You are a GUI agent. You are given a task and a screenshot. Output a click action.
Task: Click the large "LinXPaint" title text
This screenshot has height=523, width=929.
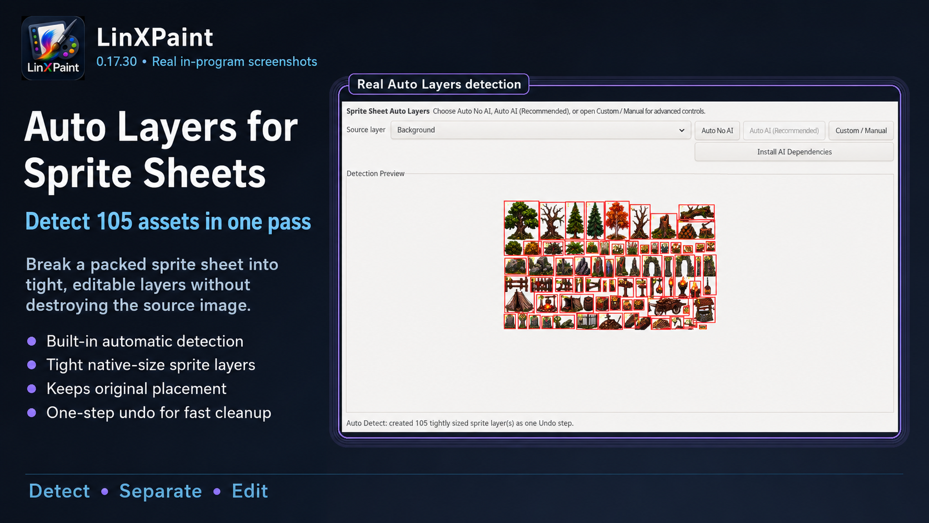[x=154, y=37]
